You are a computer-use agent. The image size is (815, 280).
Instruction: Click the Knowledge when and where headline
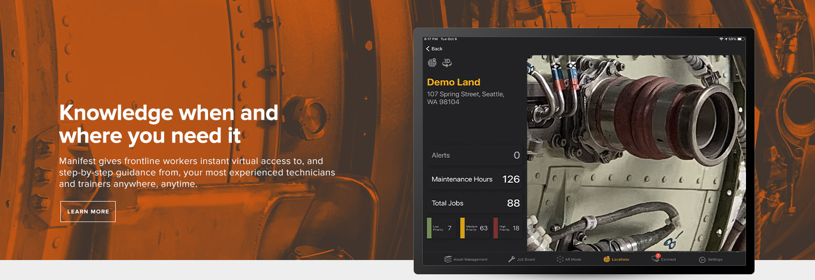(x=169, y=124)
